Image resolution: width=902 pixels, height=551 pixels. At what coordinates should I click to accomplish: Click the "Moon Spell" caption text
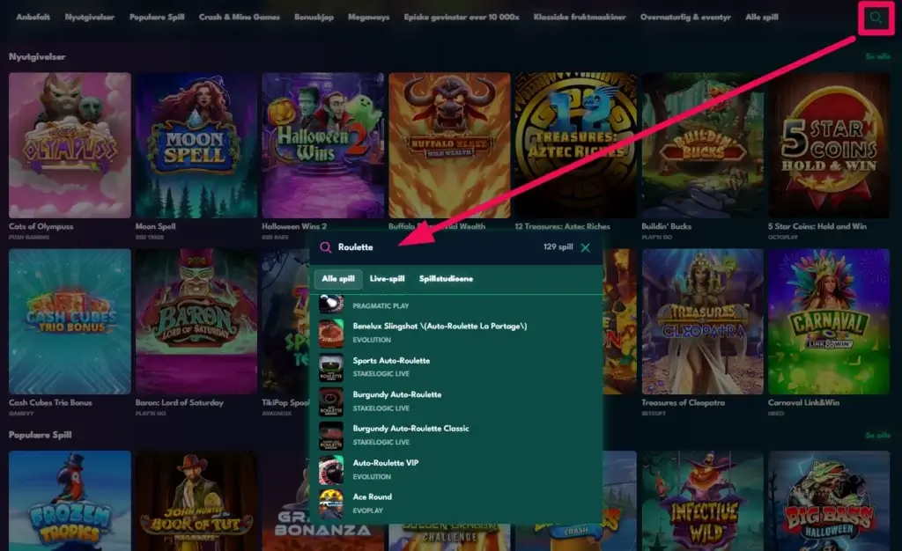pos(155,226)
